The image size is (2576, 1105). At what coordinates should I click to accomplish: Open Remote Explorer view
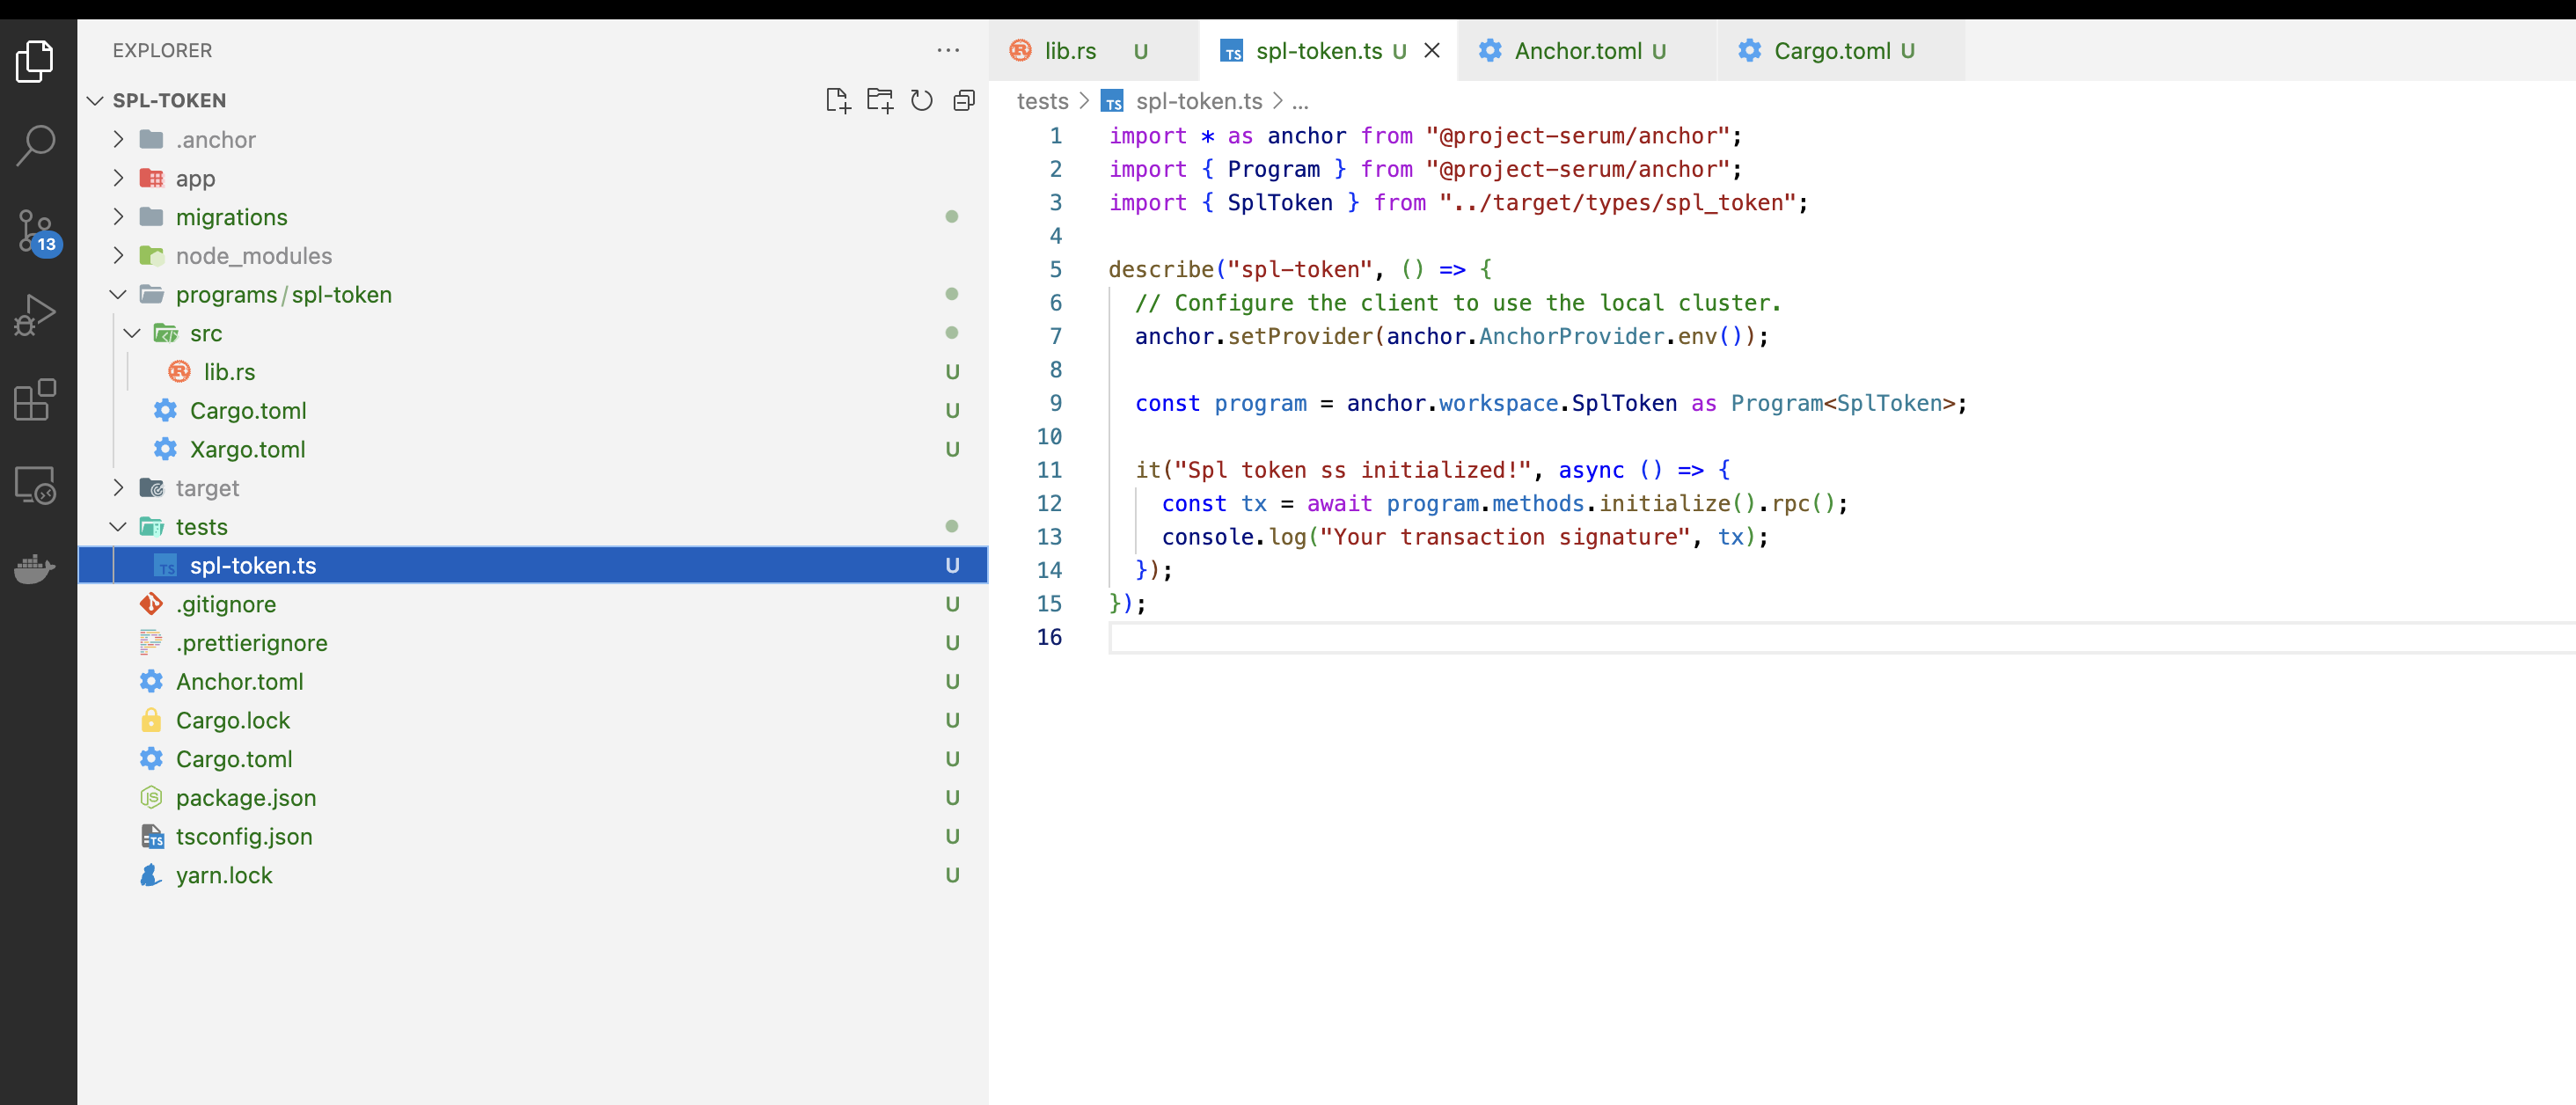[36, 486]
